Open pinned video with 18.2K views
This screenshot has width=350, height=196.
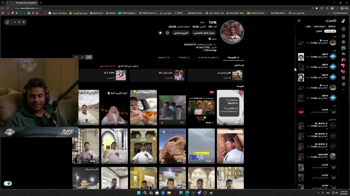click(x=201, y=108)
